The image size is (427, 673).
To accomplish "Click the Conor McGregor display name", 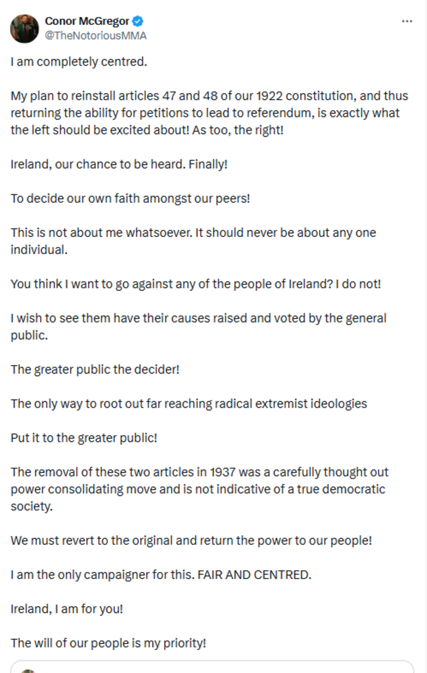I will pos(87,21).
